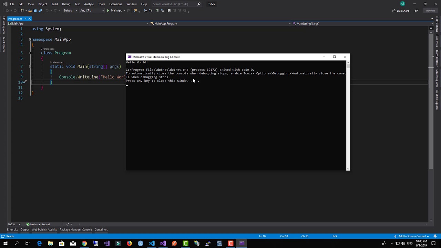
Task: Open the Package Manager Console tab
Action: (76, 230)
